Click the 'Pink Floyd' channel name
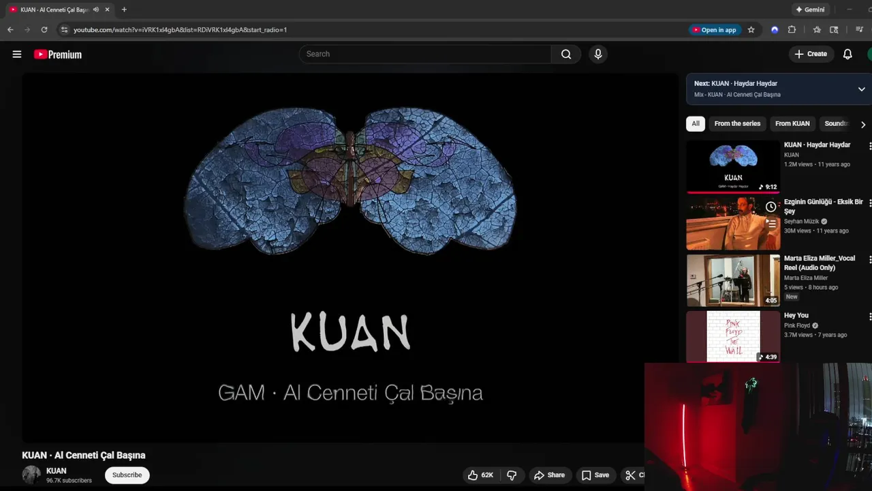Viewport: 872px width, 491px height. coord(797,326)
